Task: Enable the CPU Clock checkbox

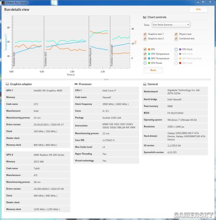Action: pyautogui.click(x=176, y=49)
